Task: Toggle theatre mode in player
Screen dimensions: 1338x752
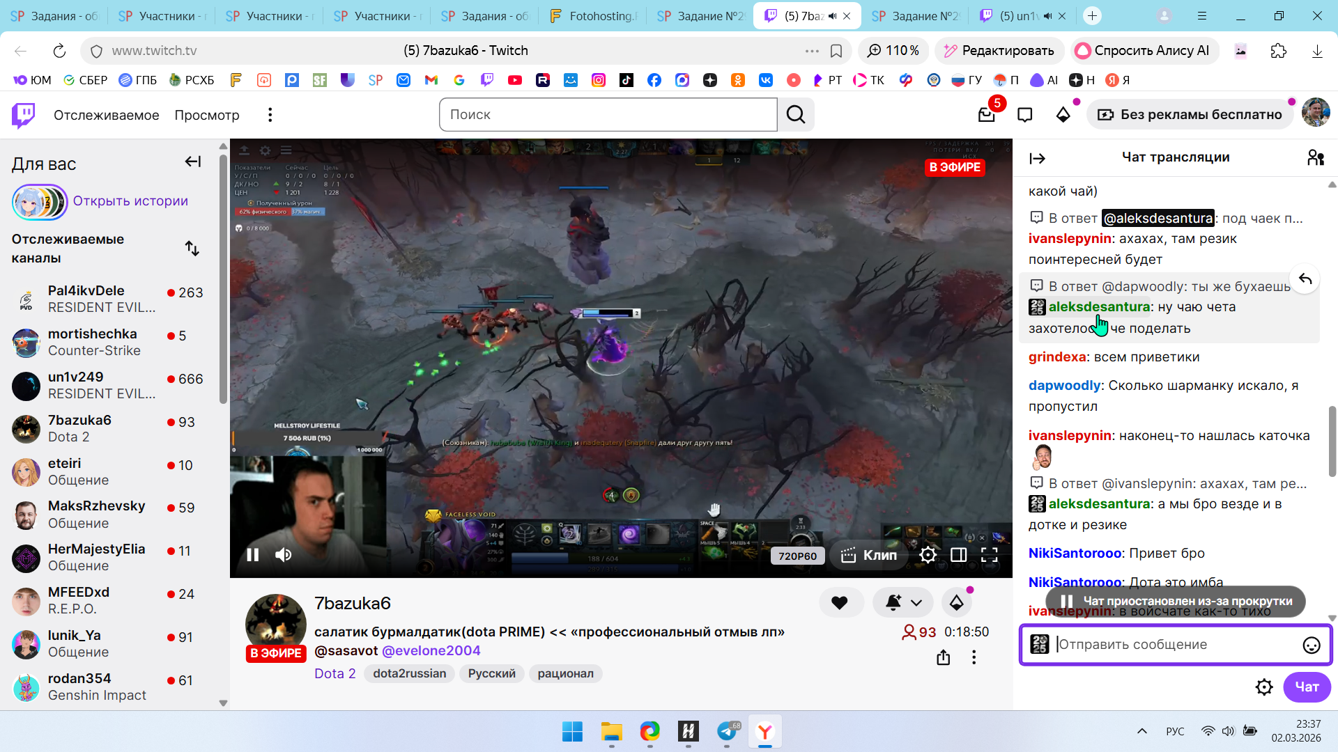Action: pos(958,555)
